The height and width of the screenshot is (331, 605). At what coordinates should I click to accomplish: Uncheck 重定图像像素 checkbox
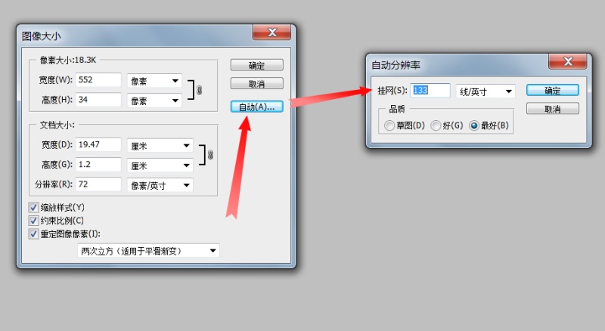pyautogui.click(x=34, y=234)
